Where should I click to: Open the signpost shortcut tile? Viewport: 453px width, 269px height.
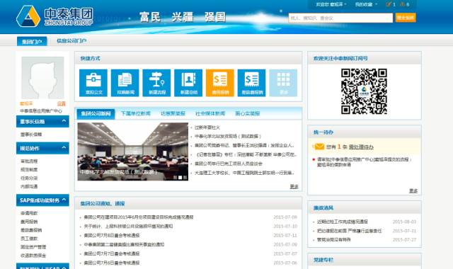pos(156,83)
